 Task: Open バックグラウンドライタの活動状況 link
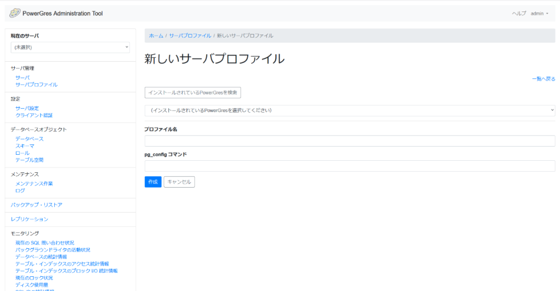click(x=53, y=249)
